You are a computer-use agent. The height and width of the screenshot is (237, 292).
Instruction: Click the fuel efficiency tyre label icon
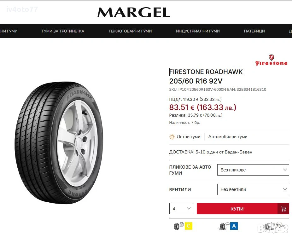[178, 226]
